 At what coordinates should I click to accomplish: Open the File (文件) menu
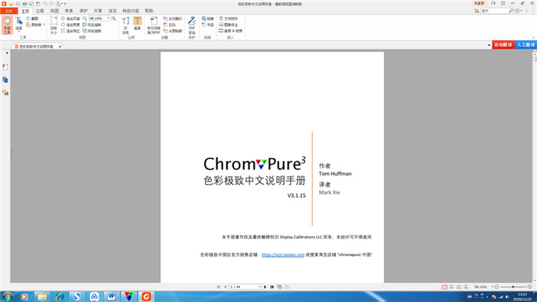(8, 11)
